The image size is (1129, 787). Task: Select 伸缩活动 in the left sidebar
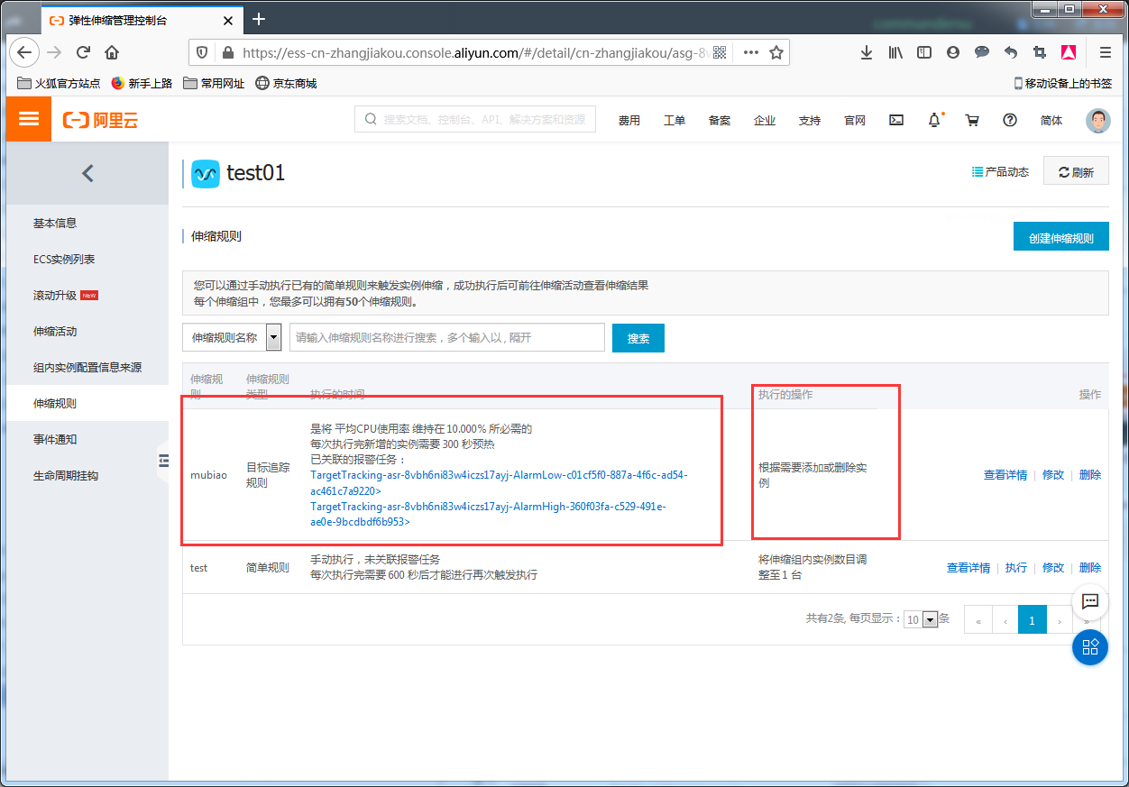click(x=55, y=331)
